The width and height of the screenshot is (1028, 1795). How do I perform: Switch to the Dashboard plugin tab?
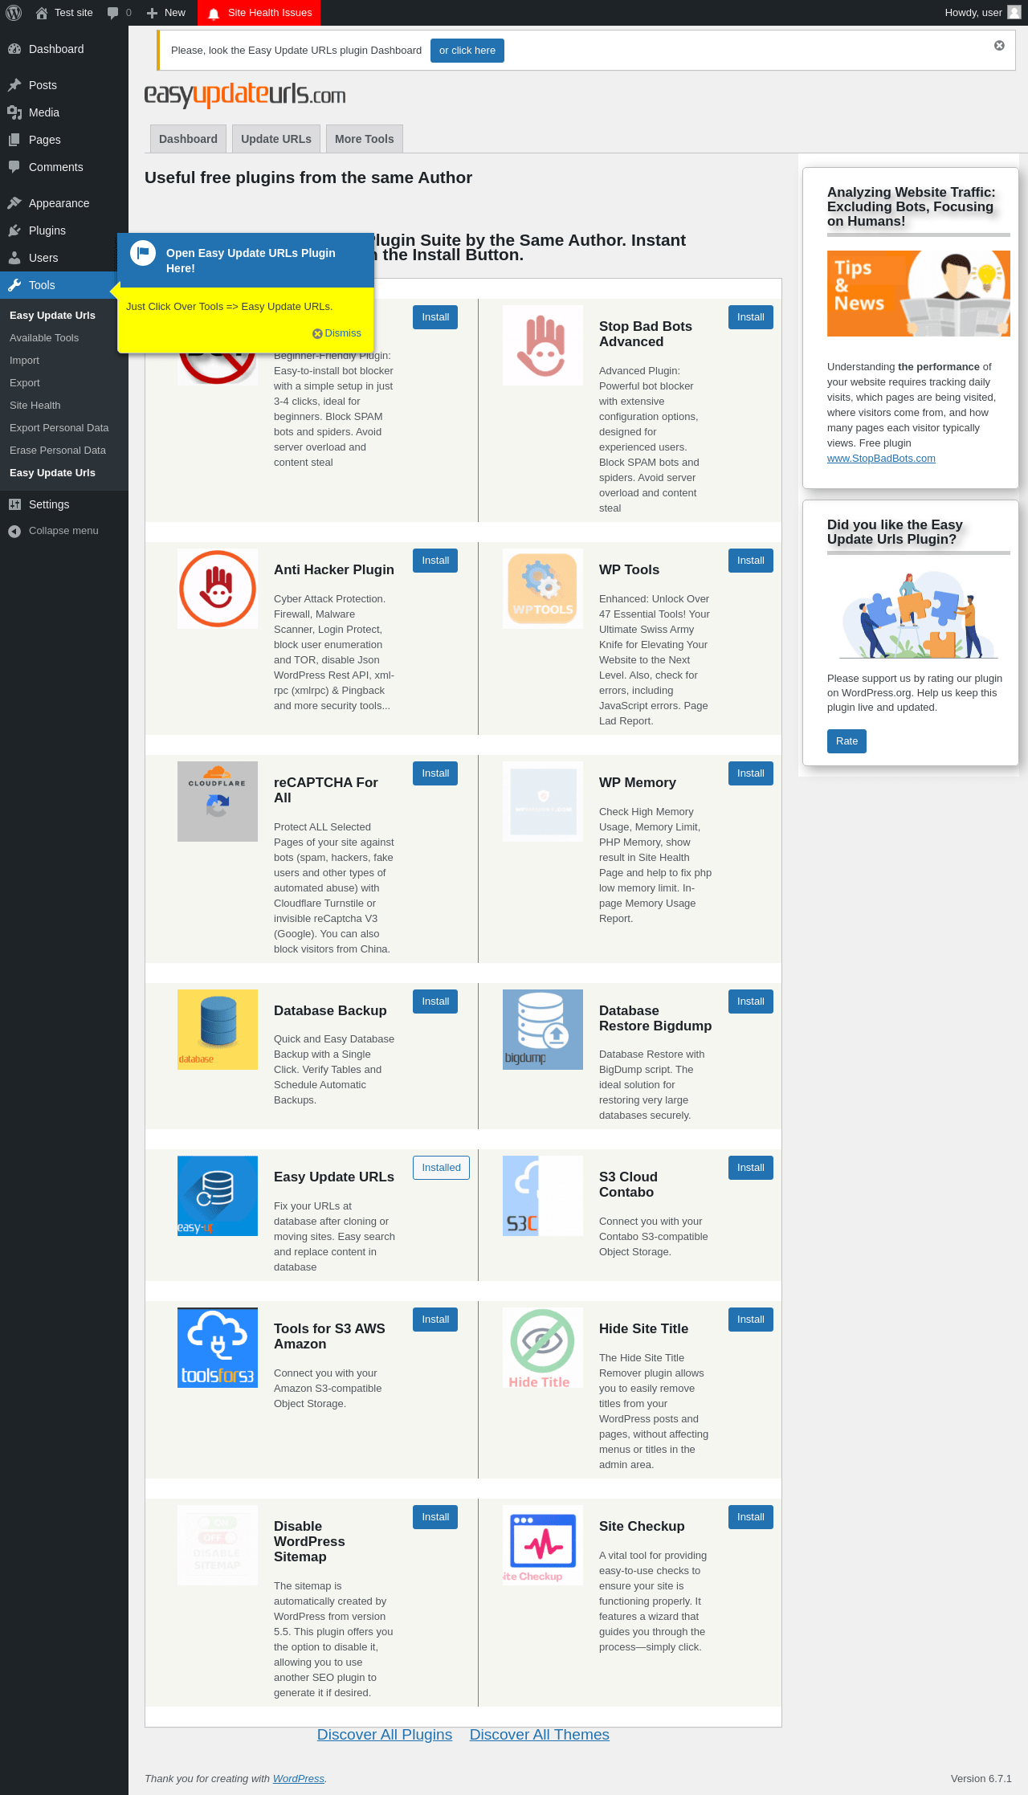[x=188, y=139]
